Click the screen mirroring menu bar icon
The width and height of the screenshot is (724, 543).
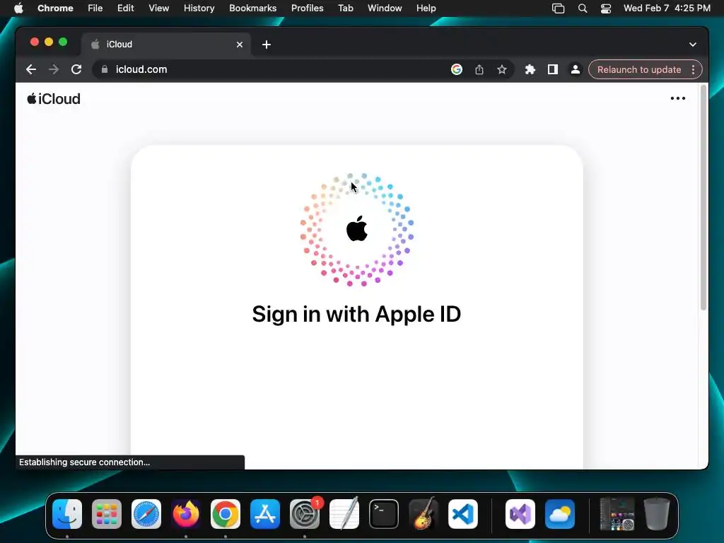point(559,8)
